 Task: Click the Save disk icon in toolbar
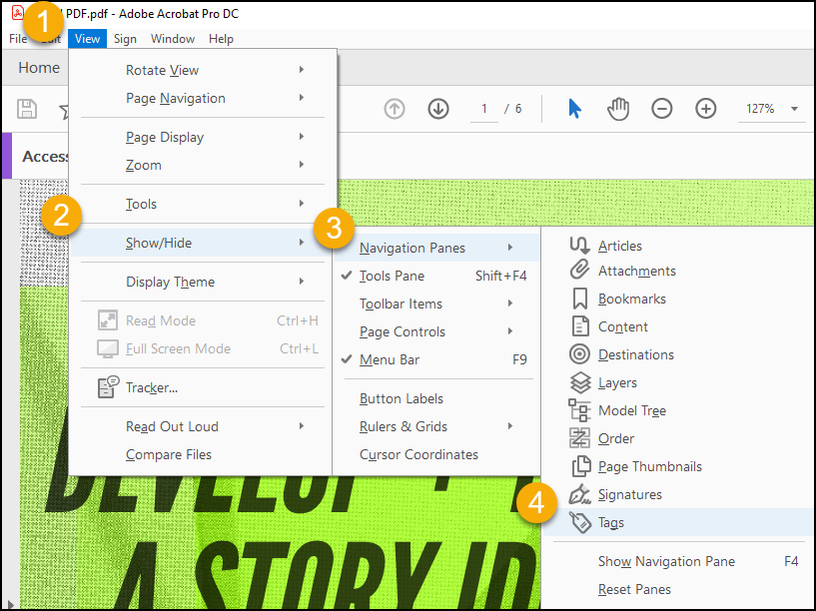[x=27, y=109]
